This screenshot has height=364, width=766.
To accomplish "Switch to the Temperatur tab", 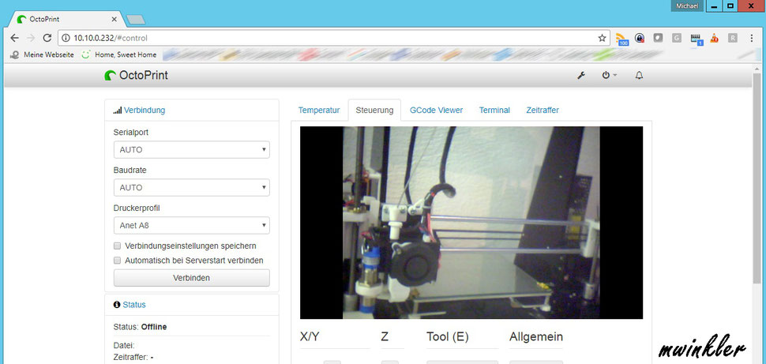I will 319,110.
